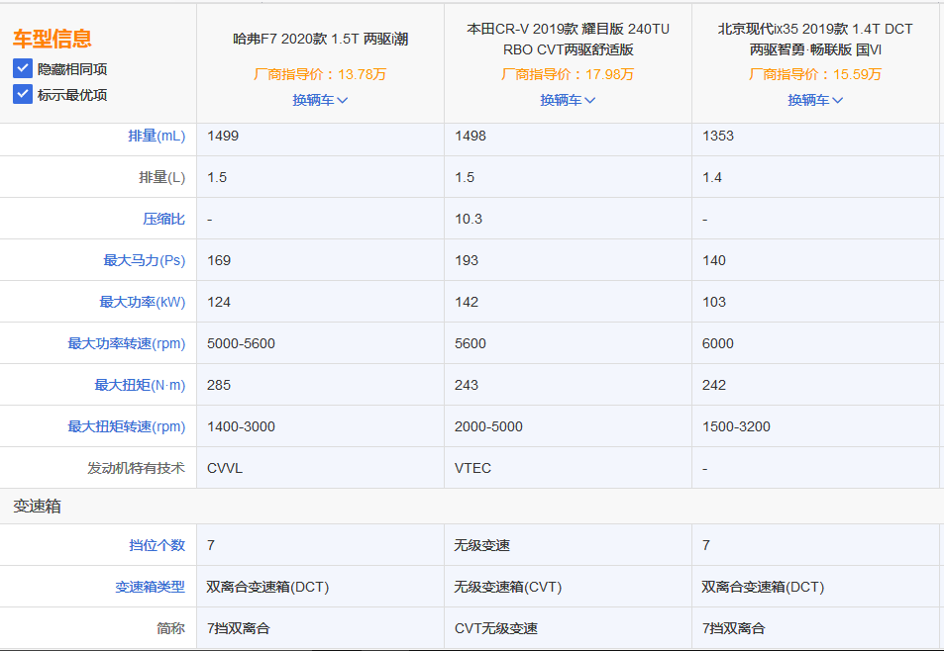Select the 最大功率(kW) parameter label

click(143, 302)
